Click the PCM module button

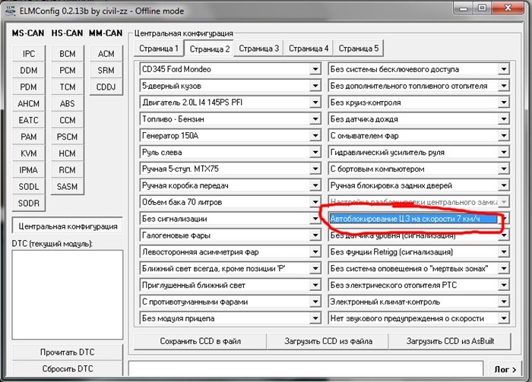(67, 71)
